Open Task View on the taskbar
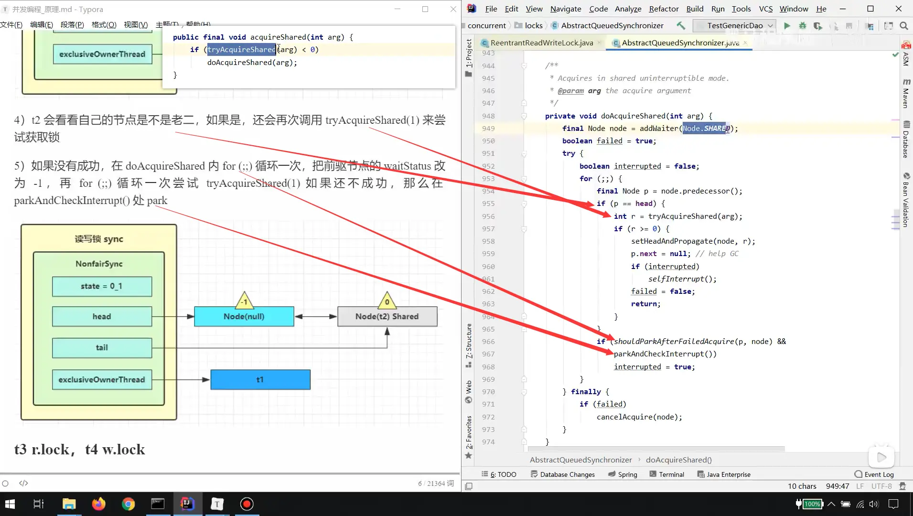913x516 pixels. point(39,504)
